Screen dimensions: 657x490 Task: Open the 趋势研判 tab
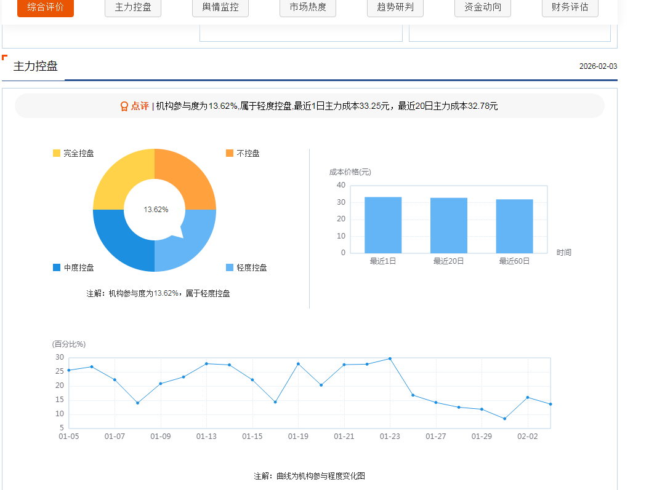[x=395, y=8]
